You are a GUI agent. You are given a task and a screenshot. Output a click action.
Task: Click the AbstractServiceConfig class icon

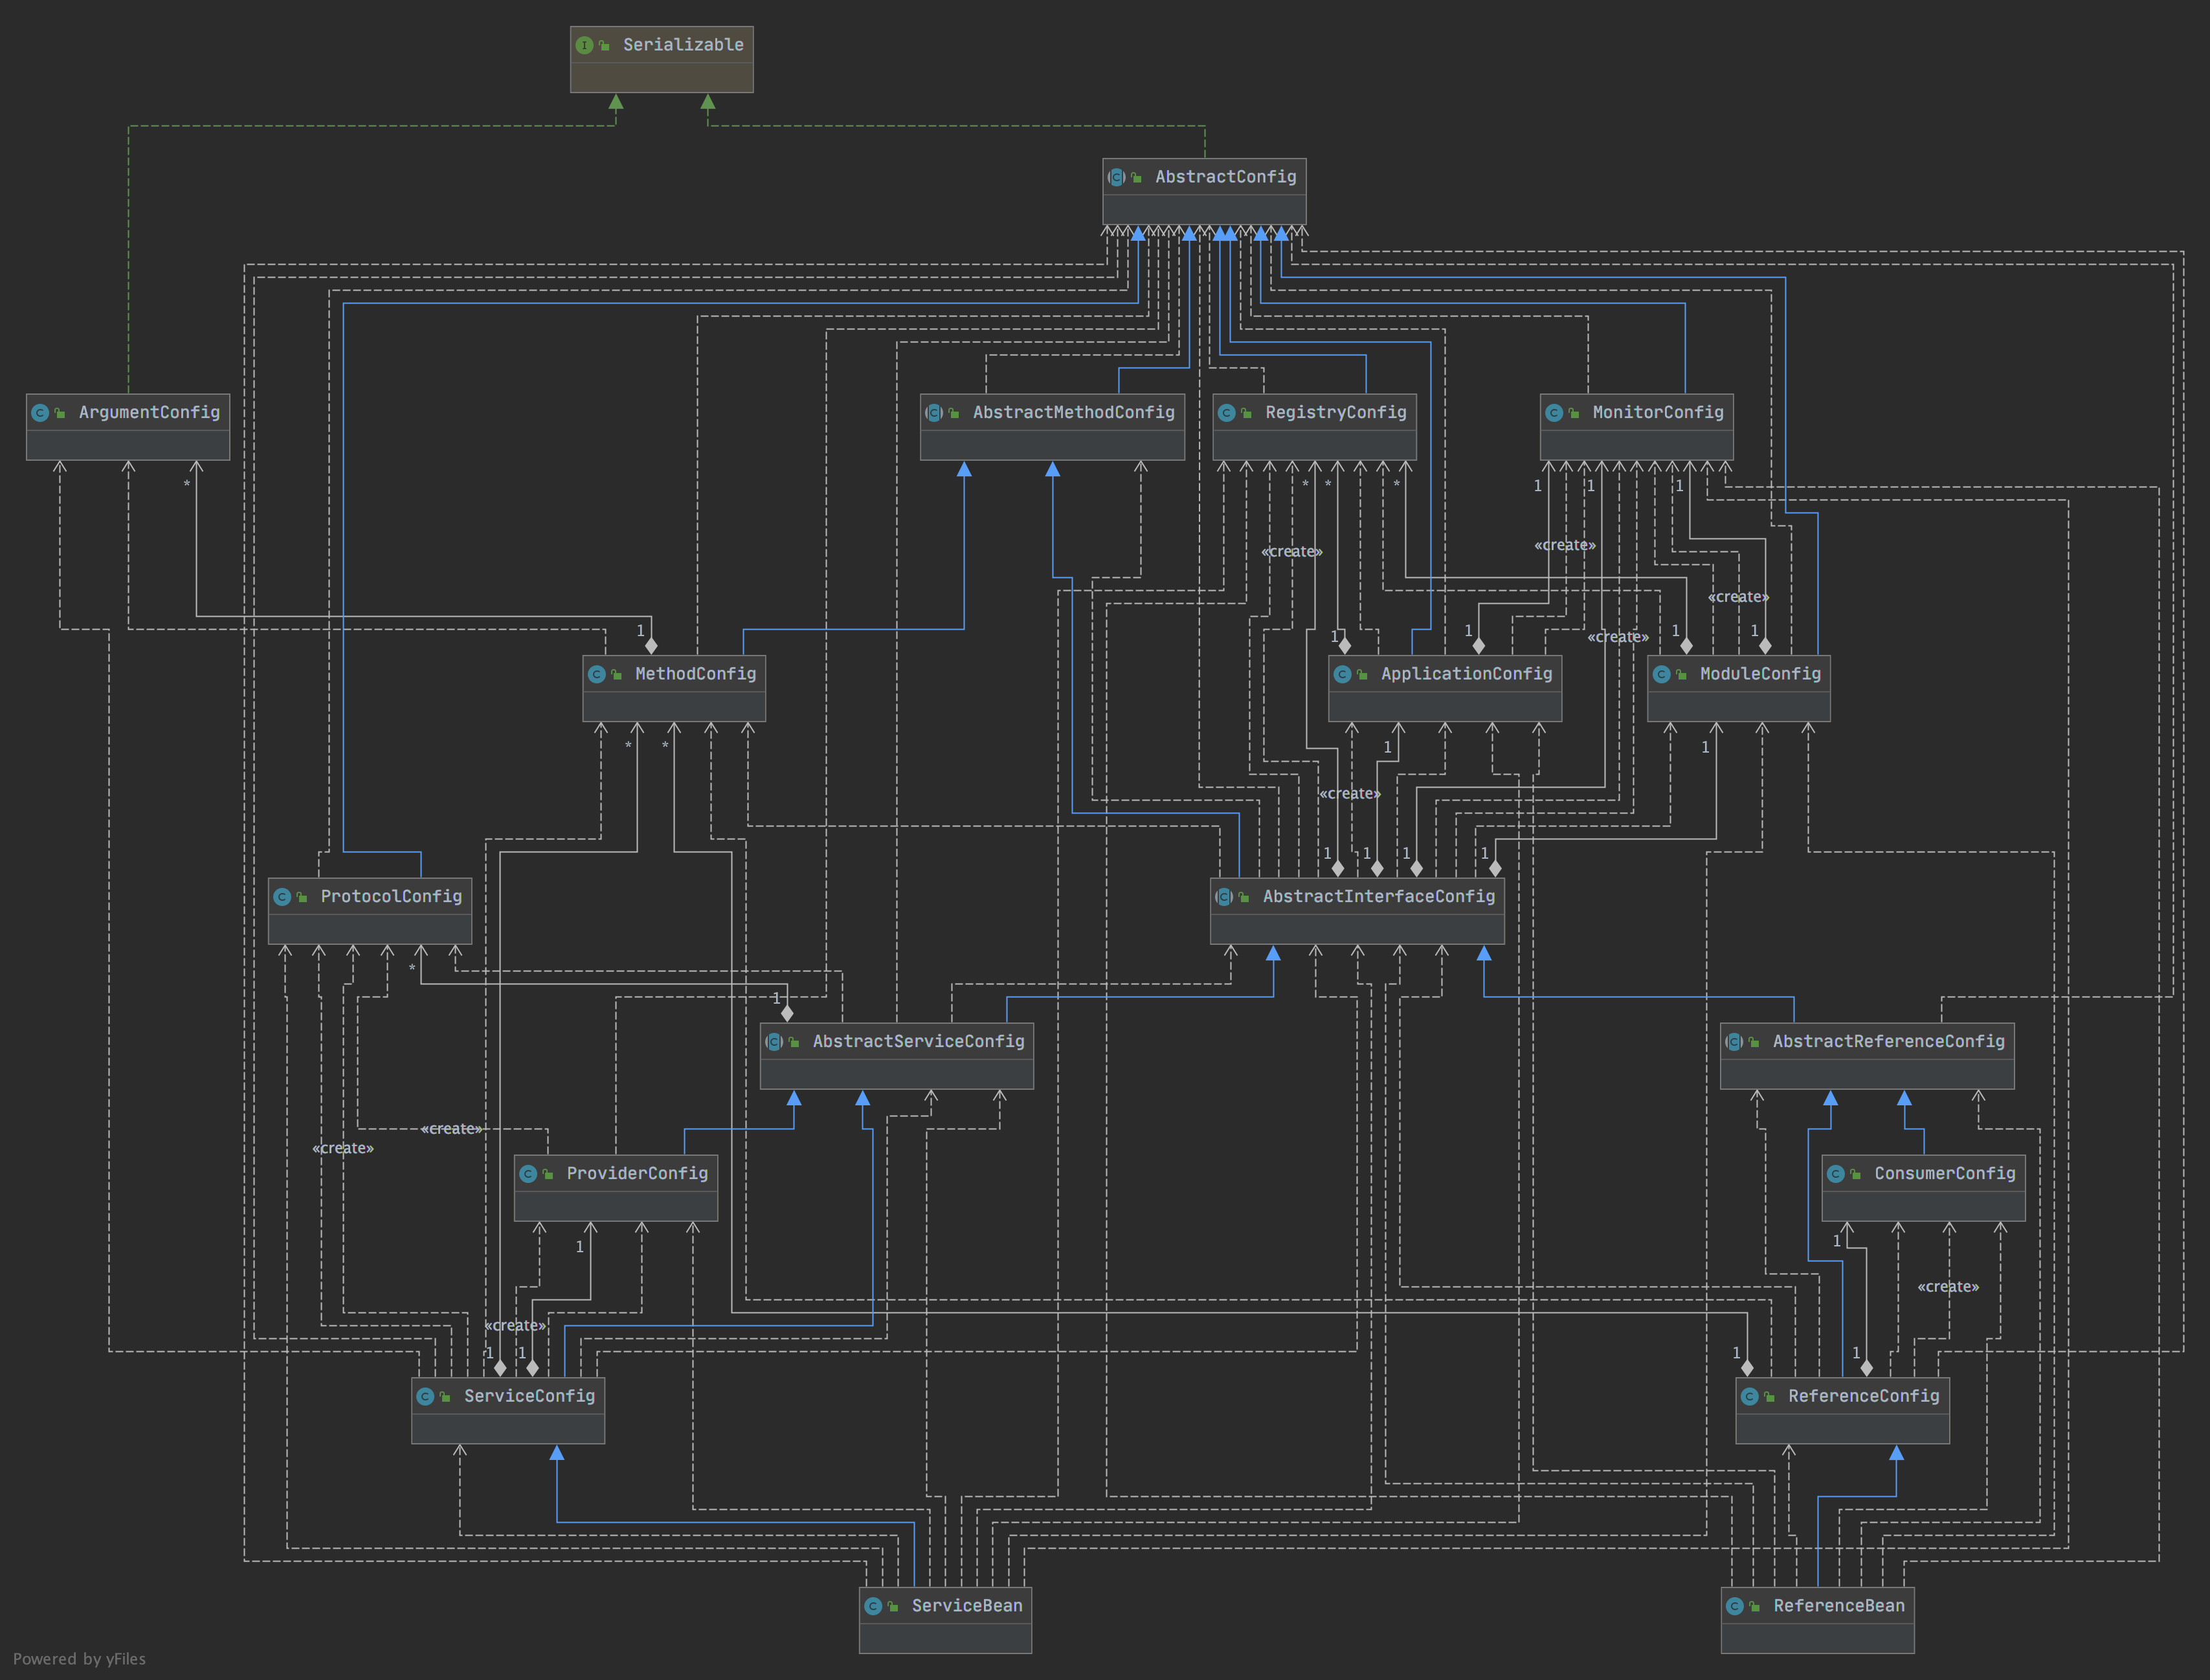coord(774,1042)
